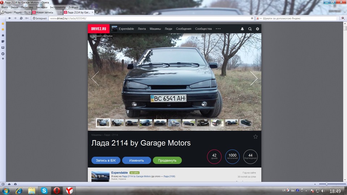Expand the view options arrow near zoom
This screenshot has width=347, height=195.
(x=315, y=184)
